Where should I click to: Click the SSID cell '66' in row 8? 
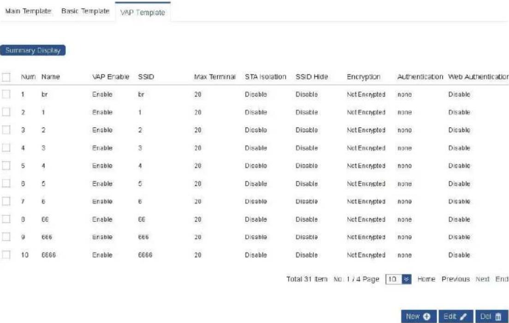(x=142, y=219)
